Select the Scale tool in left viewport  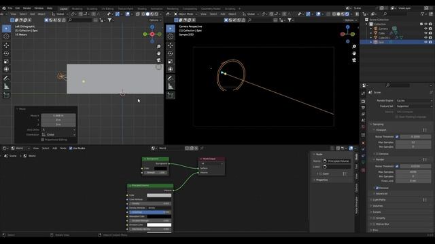tap(6, 61)
